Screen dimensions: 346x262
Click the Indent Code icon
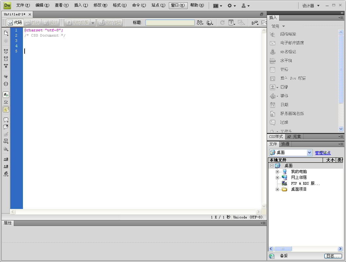click(x=6, y=159)
